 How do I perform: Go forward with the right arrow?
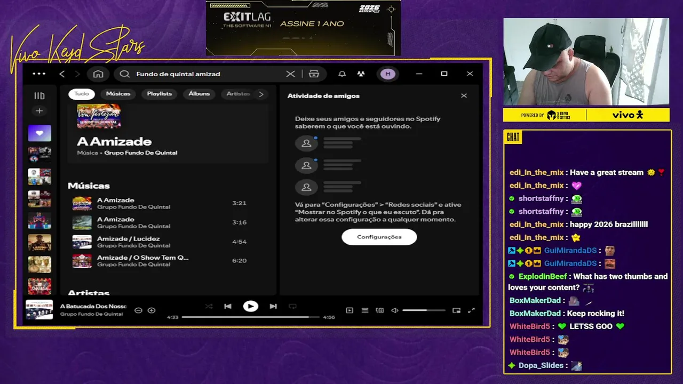77,74
